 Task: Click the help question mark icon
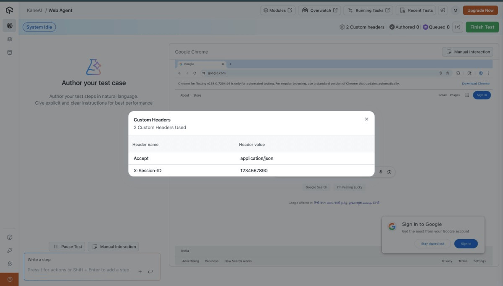(9, 237)
